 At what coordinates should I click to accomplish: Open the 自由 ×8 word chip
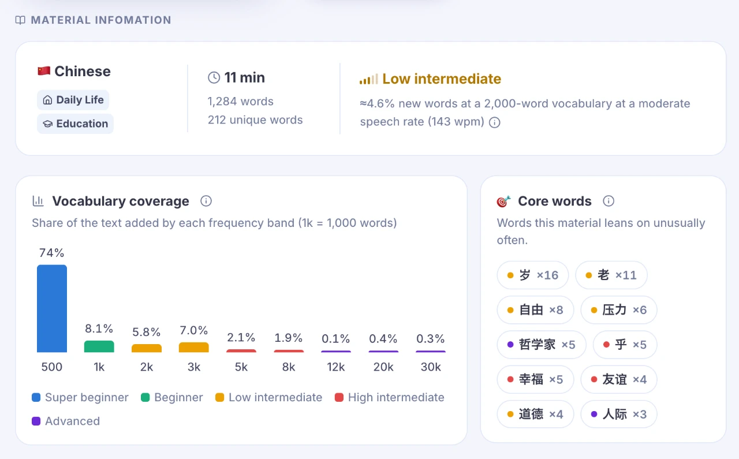[x=535, y=310]
